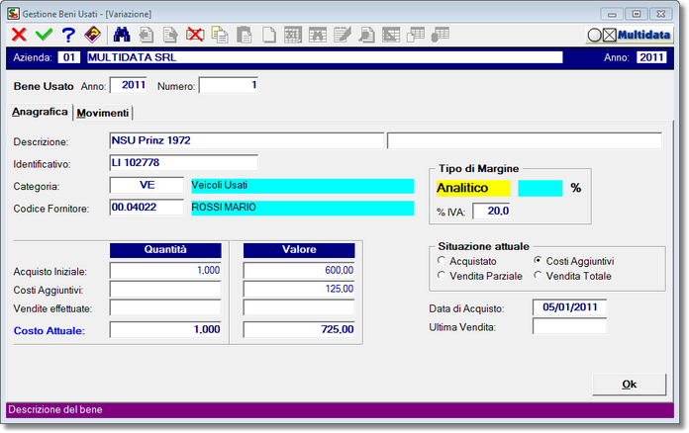The height and width of the screenshot is (433, 689).
Task: Click the Acquisto Iniziale quantity 1,000
Action: click(165, 271)
